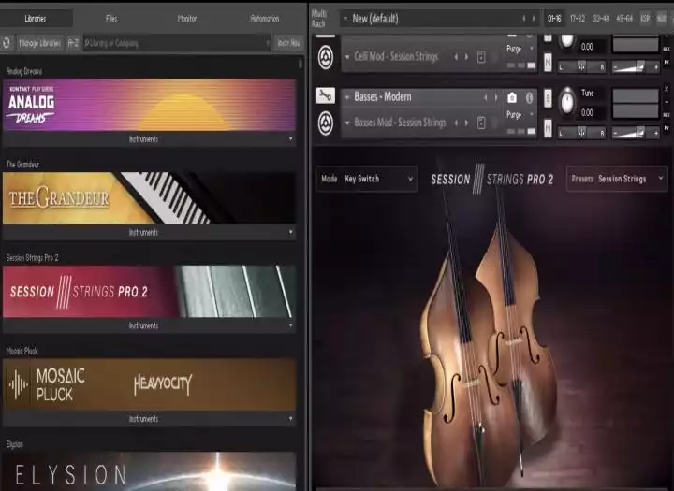Select rack page 49-64
Viewport: 674px width, 491px height.
(x=624, y=19)
